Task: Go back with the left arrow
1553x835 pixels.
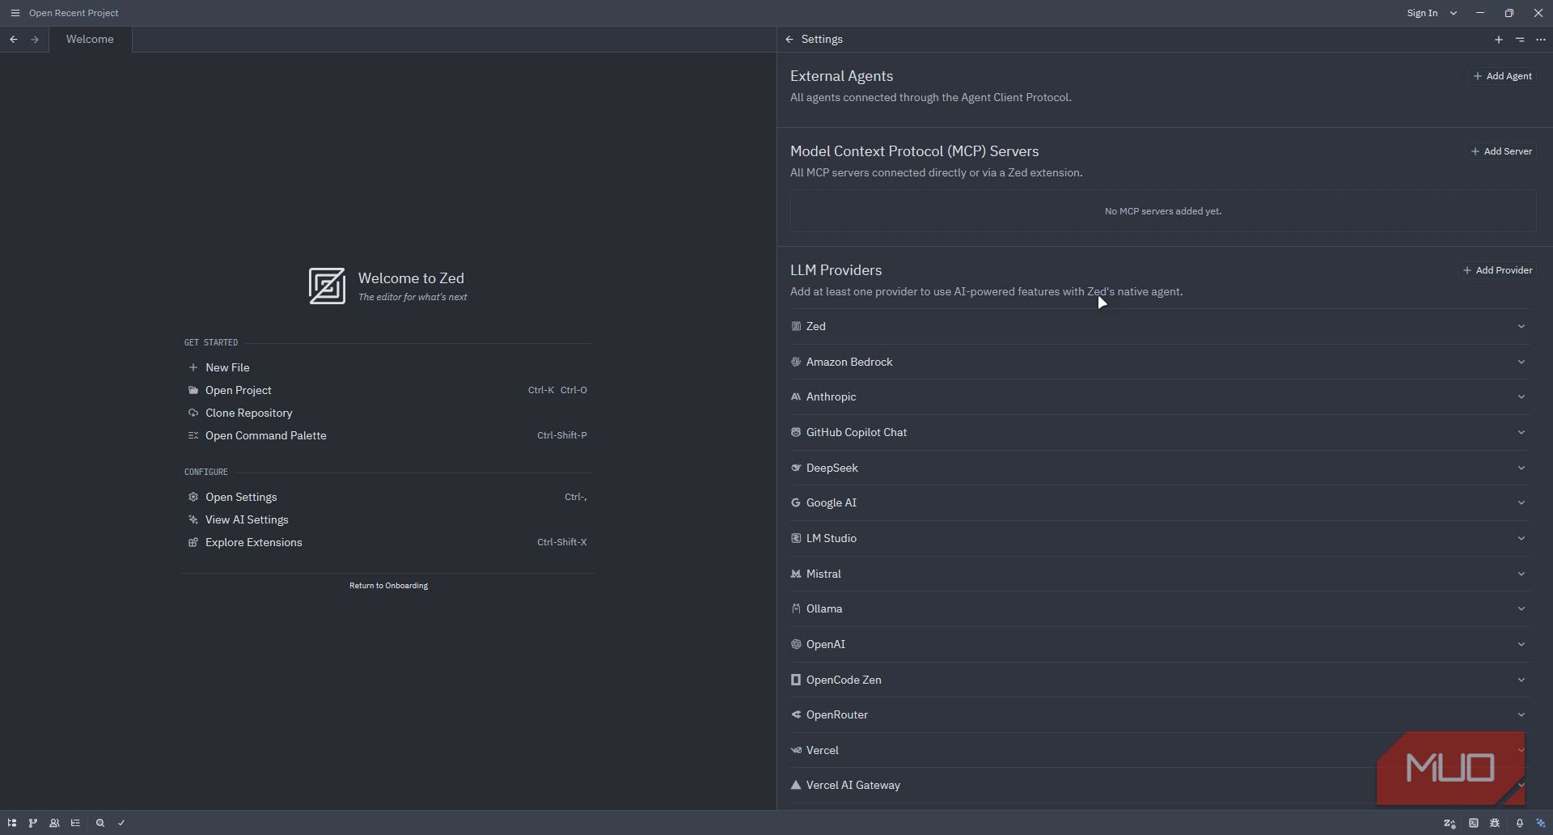Action: tap(14, 39)
